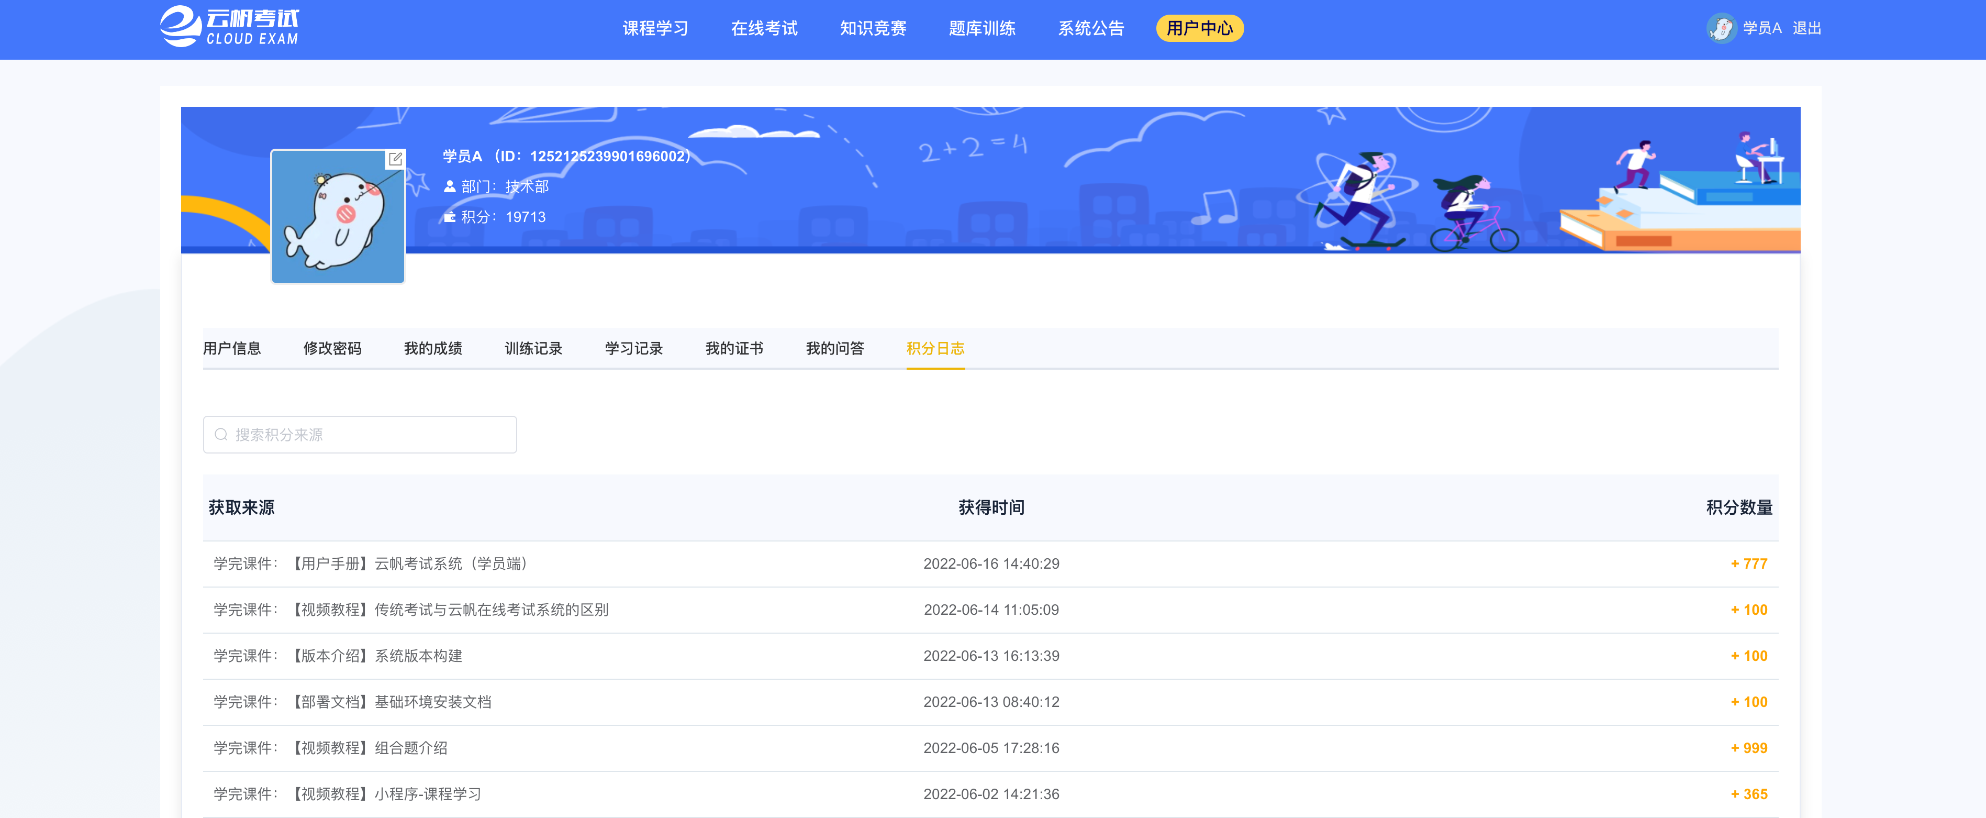Click the search magnifier icon
This screenshot has height=818, width=1986.
[221, 435]
